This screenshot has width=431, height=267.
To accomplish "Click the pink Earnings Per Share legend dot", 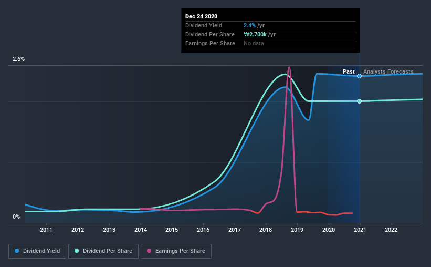I will [149, 251].
